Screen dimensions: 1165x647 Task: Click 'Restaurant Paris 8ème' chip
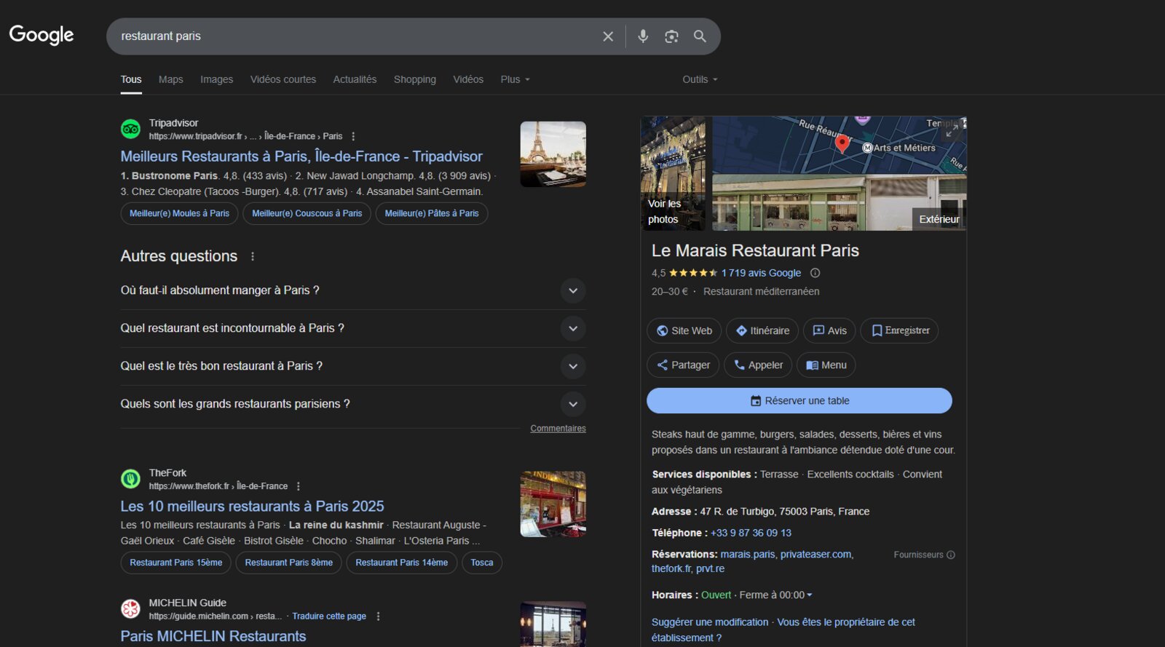tap(289, 563)
